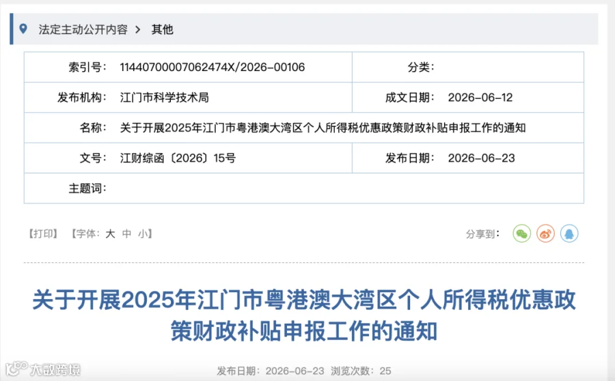Click document number 江财综函〔2026〕15号

pyautogui.click(x=178, y=158)
